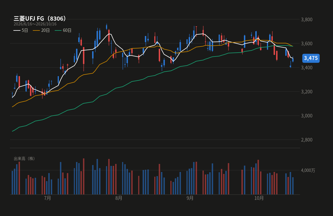Toggle the 60日 moving average legend

point(63,30)
